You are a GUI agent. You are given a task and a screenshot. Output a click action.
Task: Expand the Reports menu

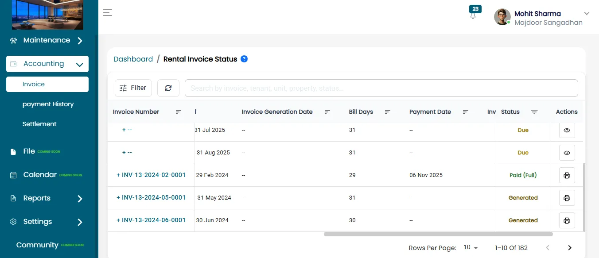click(x=47, y=198)
